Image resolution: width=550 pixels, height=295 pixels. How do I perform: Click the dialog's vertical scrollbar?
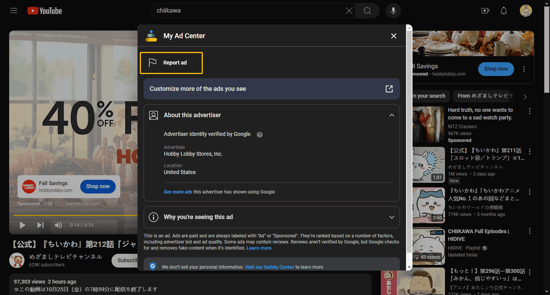(409, 141)
